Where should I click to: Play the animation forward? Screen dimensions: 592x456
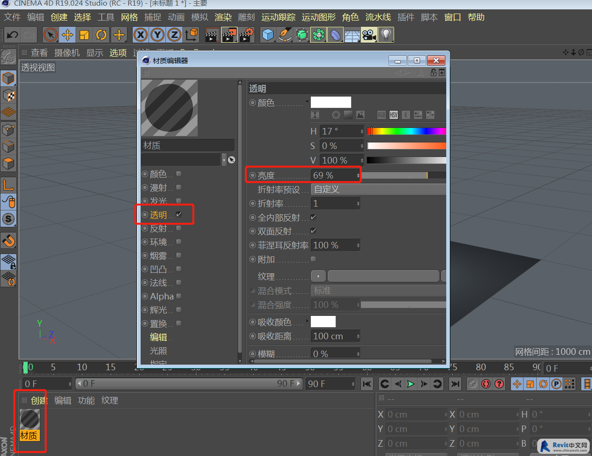pos(411,384)
